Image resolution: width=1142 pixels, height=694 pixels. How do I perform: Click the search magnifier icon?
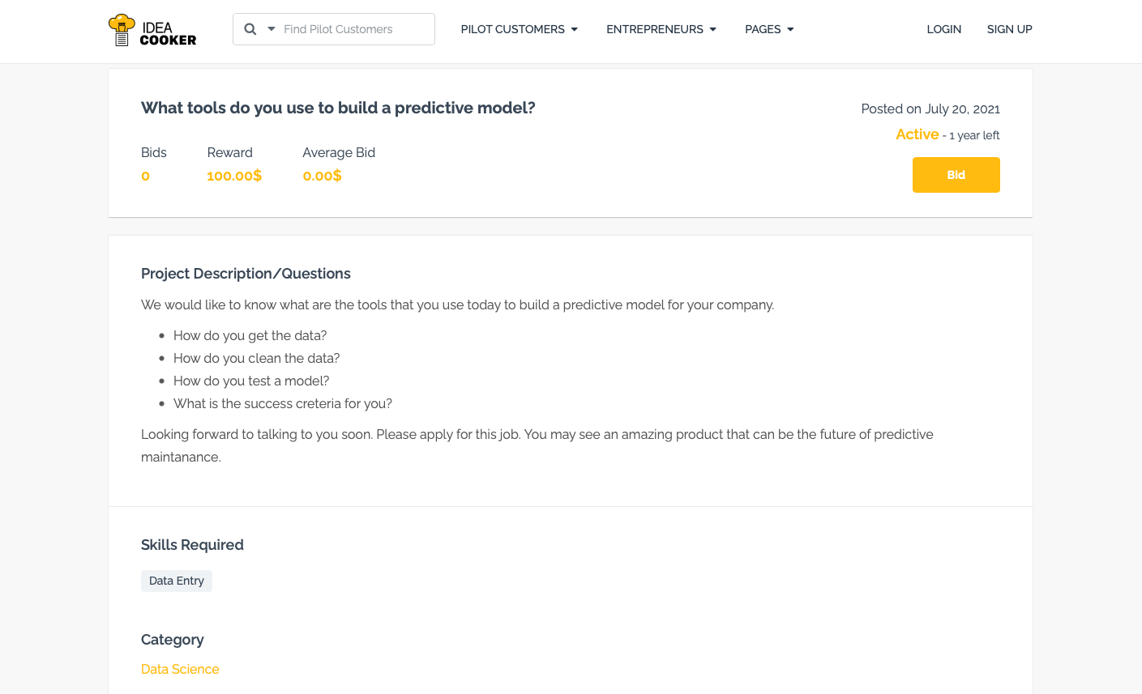coord(250,29)
